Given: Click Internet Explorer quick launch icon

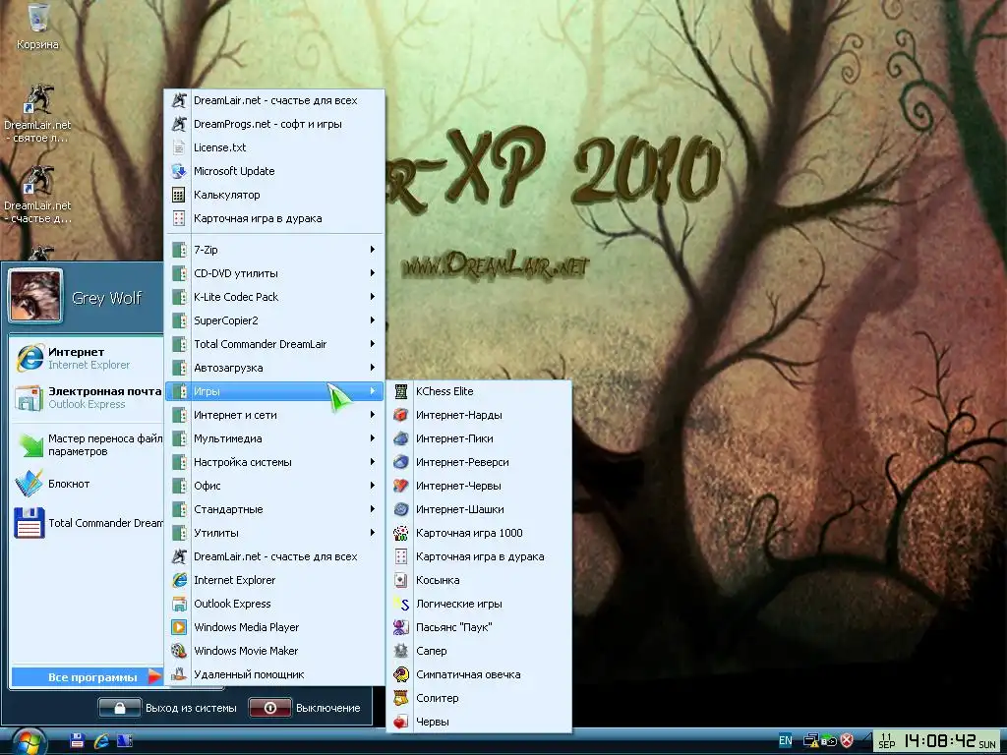Looking at the screenshot, I should click(x=101, y=740).
